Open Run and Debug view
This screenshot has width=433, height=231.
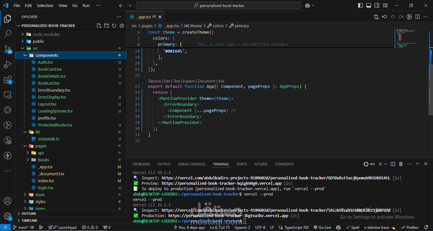click(7, 64)
